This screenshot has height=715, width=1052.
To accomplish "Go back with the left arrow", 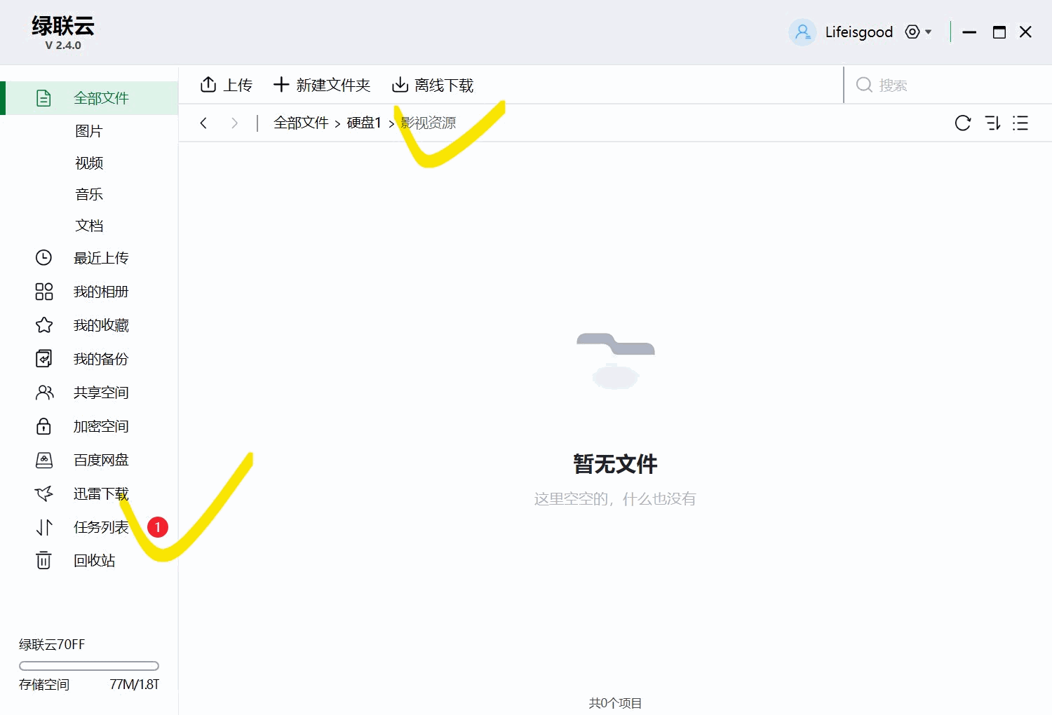I will click(203, 123).
